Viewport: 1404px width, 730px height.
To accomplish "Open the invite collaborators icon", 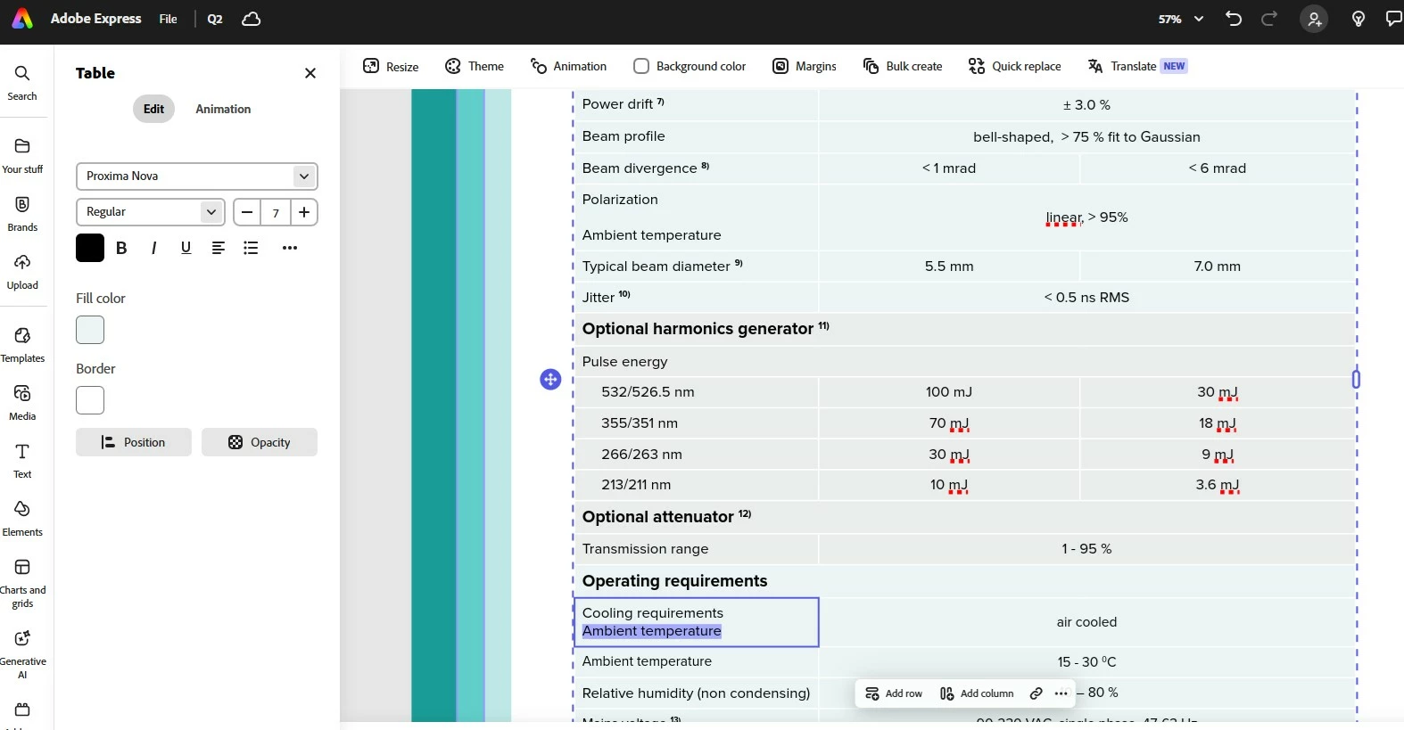I will tap(1314, 19).
